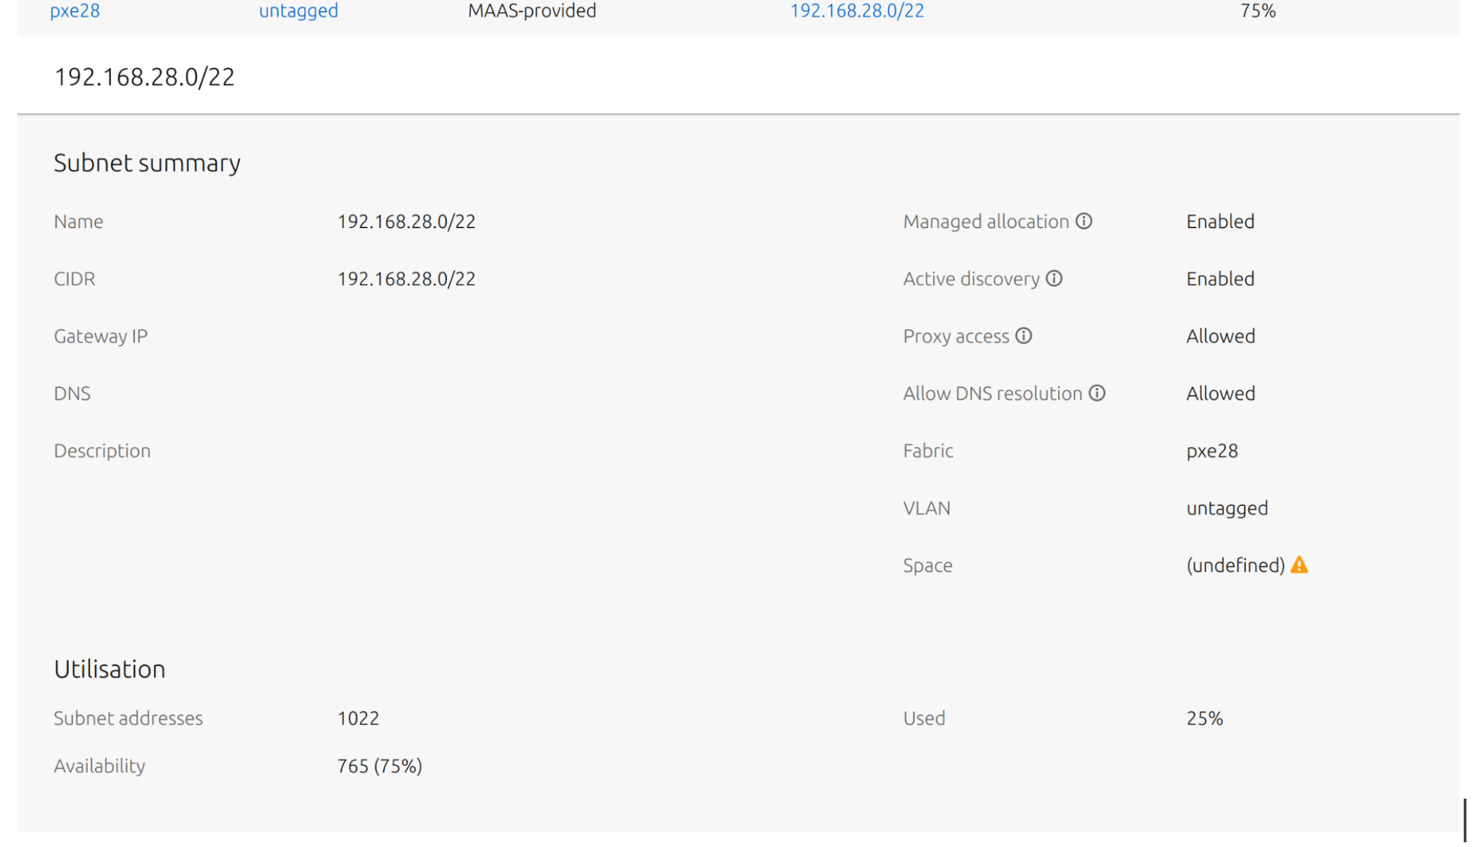Image resolution: width=1476 pixels, height=847 pixels.
Task: Click info icon for Allow DNS resolution
Action: (x=1096, y=393)
